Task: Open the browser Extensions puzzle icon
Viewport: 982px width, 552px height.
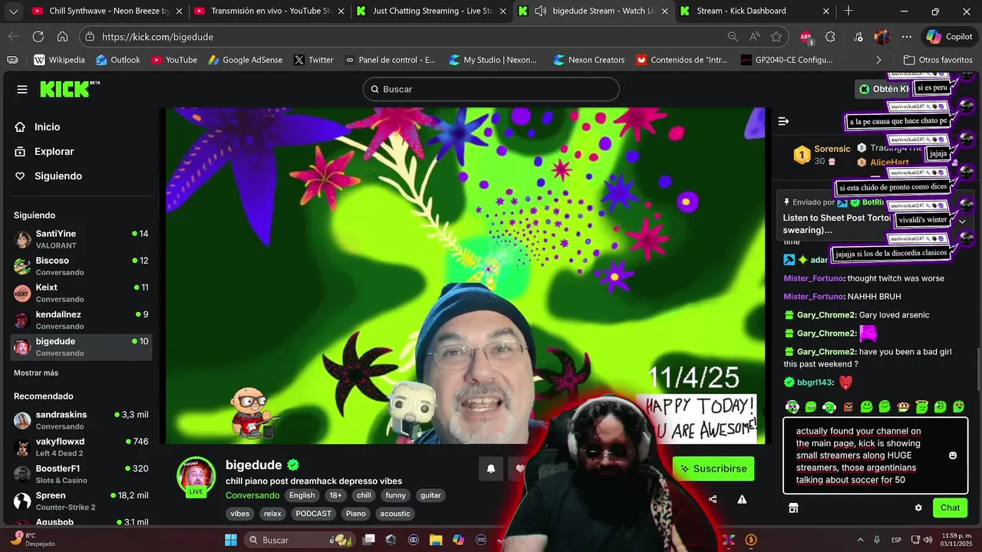Action: (x=830, y=37)
